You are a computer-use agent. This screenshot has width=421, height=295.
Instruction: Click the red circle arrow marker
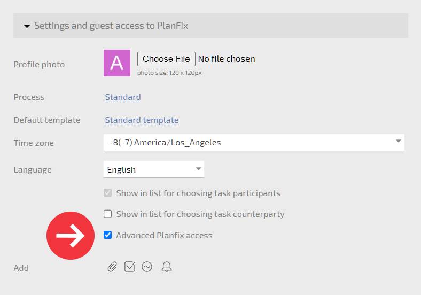[x=71, y=236]
